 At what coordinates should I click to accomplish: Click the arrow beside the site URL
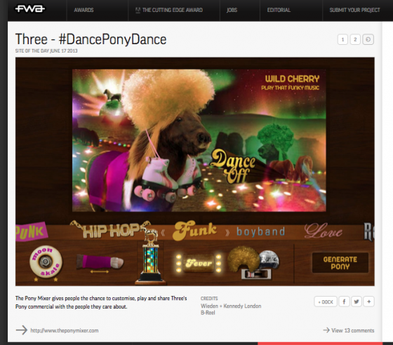coord(22,330)
